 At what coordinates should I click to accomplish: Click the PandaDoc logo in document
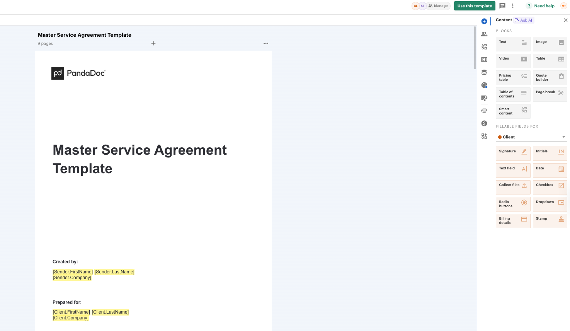tap(78, 73)
